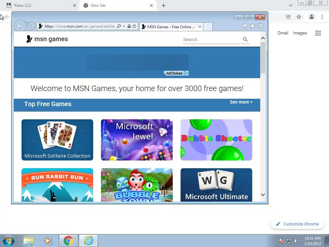
Task: Switch to Internet Explorer on the taskbar
Action: (x=88, y=241)
